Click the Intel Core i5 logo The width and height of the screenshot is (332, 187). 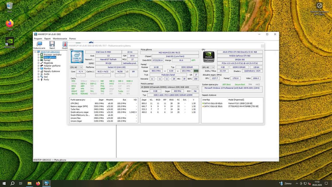pyautogui.click(x=77, y=56)
